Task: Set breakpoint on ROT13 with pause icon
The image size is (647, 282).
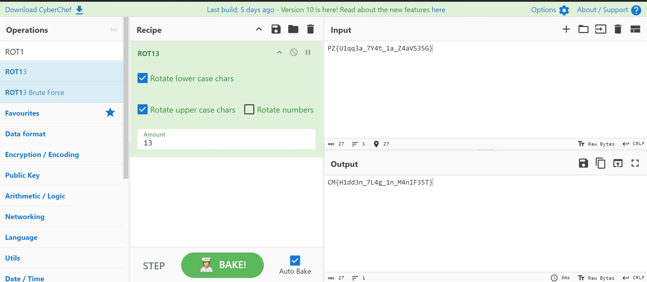Action: pos(308,53)
